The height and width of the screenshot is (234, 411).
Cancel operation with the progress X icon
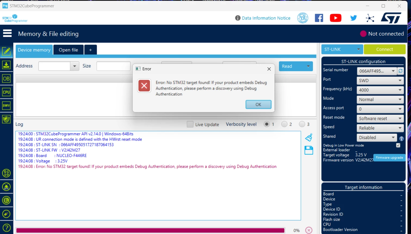point(309,230)
